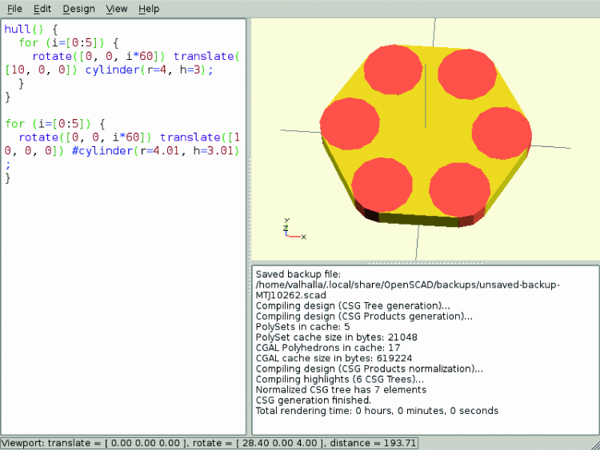
Task: Click the 'Total rendering time' console line
Action: click(x=376, y=411)
